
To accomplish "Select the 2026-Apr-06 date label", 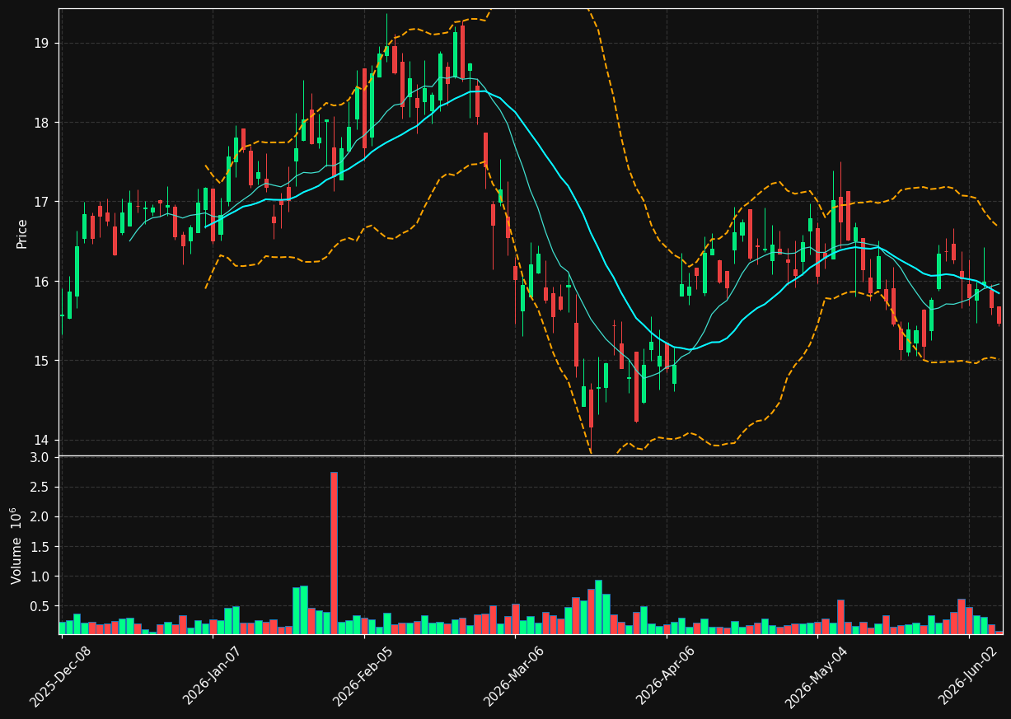I will (x=666, y=675).
